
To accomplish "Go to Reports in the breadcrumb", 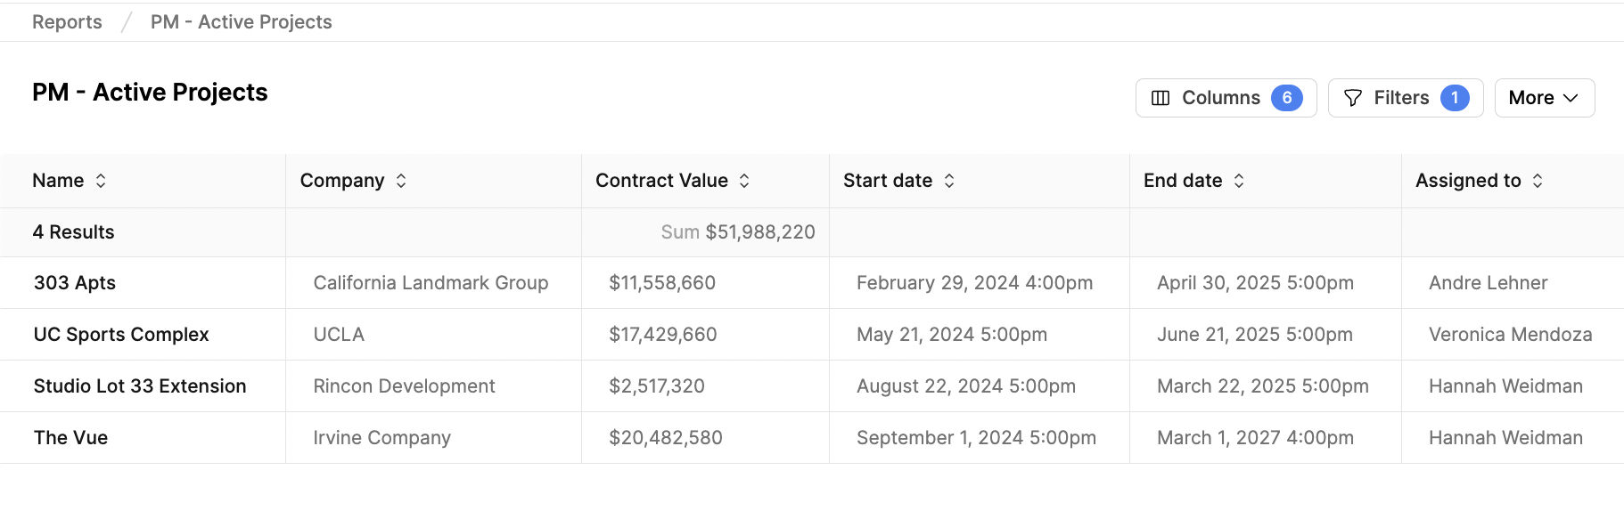I will click(67, 22).
